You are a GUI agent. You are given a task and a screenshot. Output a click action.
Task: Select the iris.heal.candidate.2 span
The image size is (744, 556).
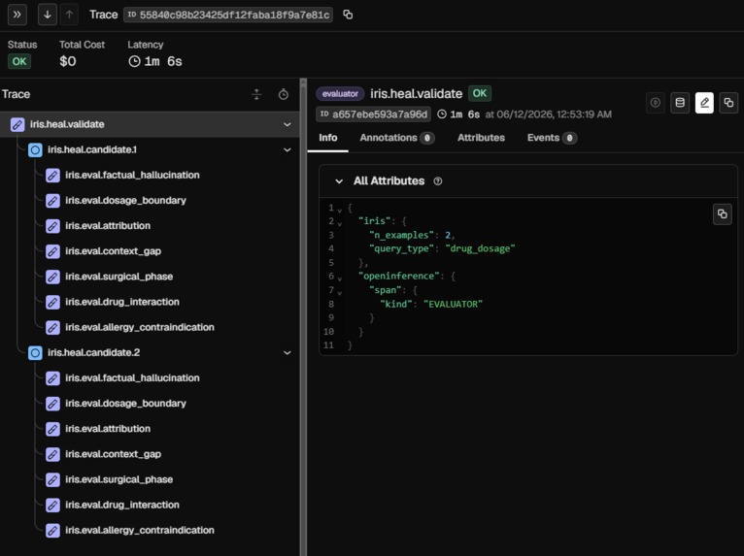(150, 352)
